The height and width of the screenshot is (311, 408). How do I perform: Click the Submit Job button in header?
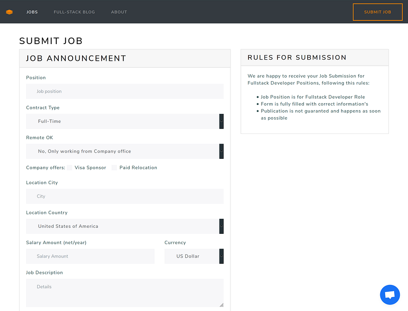(377, 12)
